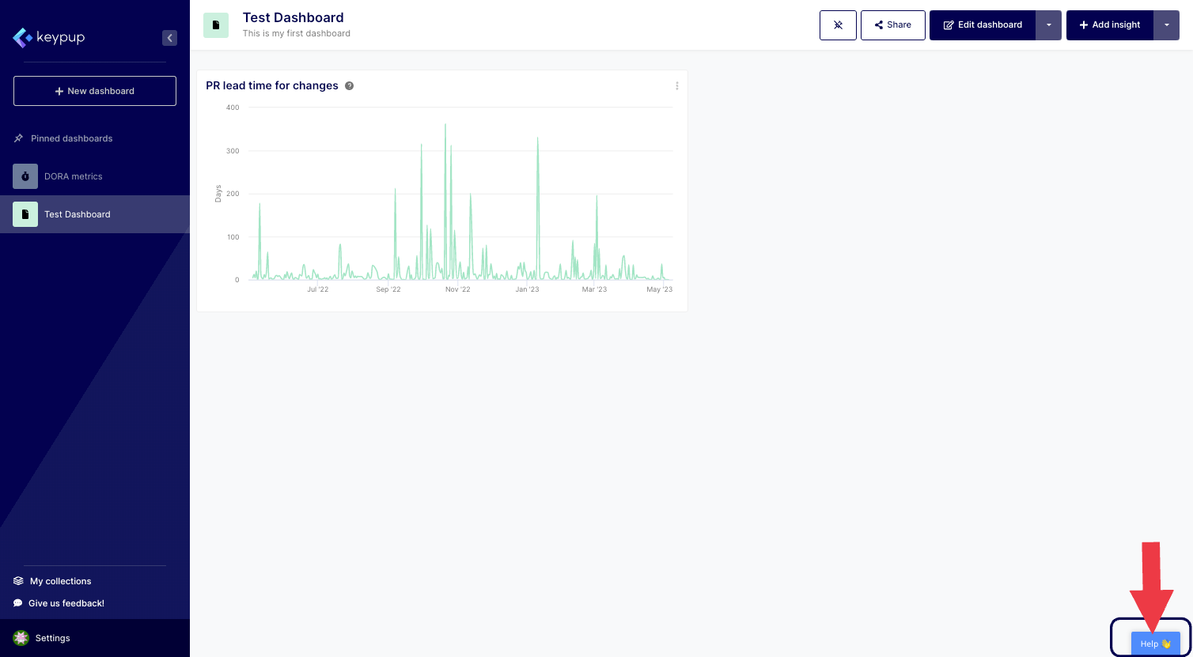Screen dimensions: 1193x657
Task: Click the Test Dashboard file icon in header
Action: click(216, 25)
